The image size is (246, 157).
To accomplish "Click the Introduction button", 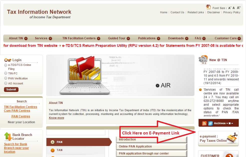I will point(152,140).
